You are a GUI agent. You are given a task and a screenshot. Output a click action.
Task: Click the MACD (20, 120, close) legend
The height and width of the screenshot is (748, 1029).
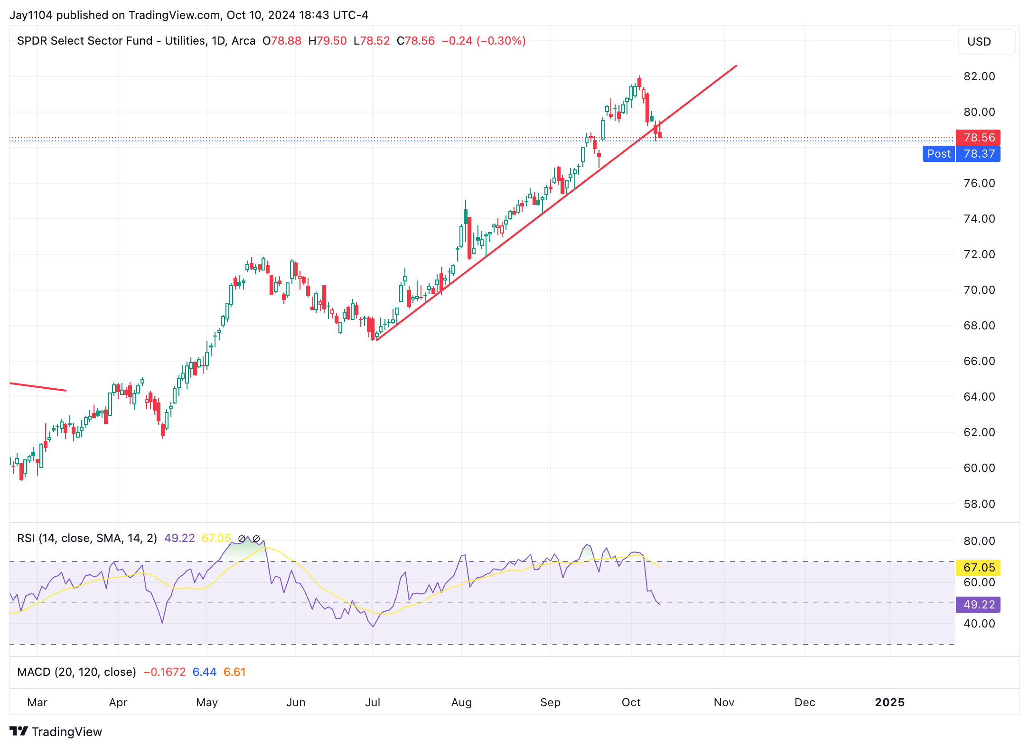[x=76, y=672]
